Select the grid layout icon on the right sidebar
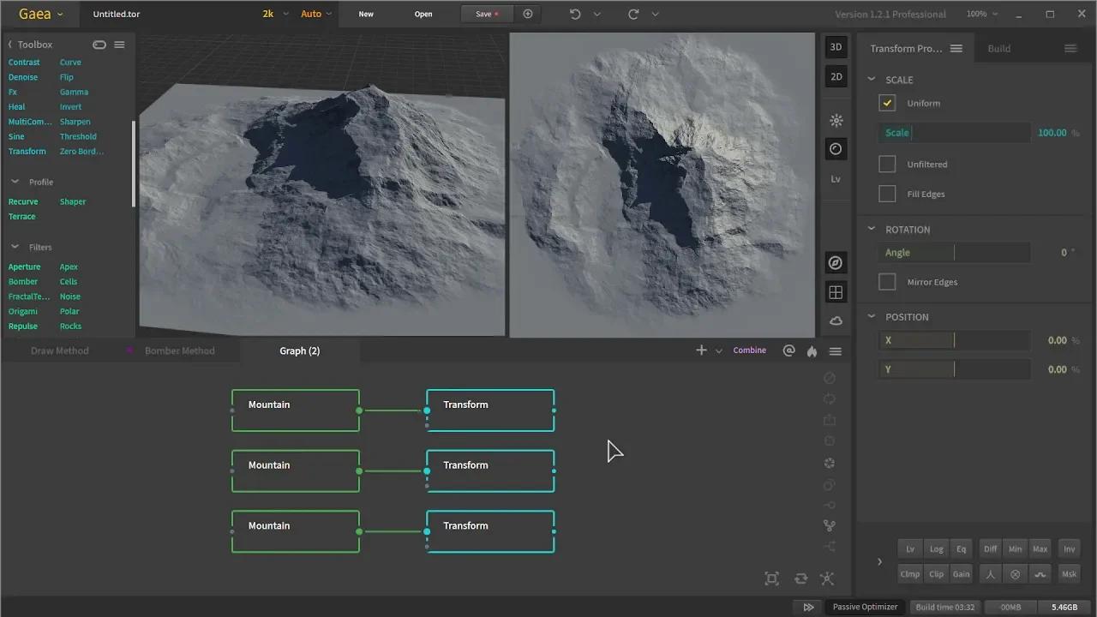The height and width of the screenshot is (617, 1097). (836, 291)
